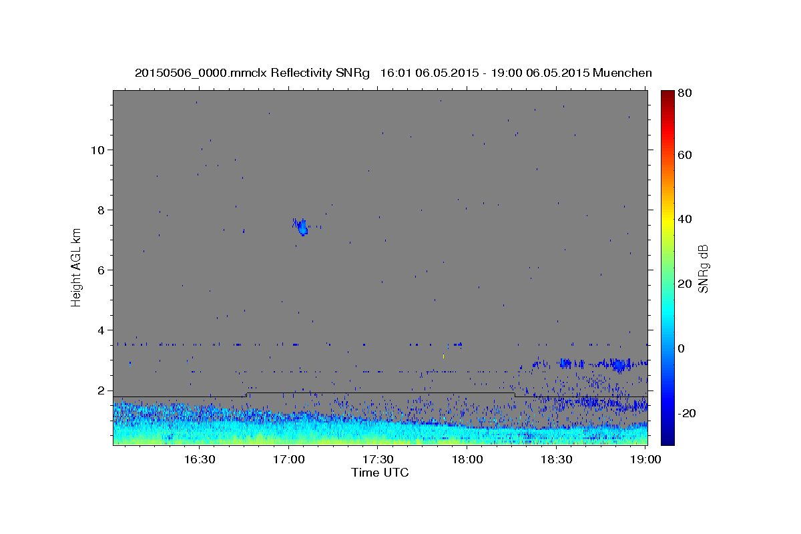Image resolution: width=801 pixels, height=534 pixels.
Task: Click the colorbar value 60
Action: pos(686,155)
